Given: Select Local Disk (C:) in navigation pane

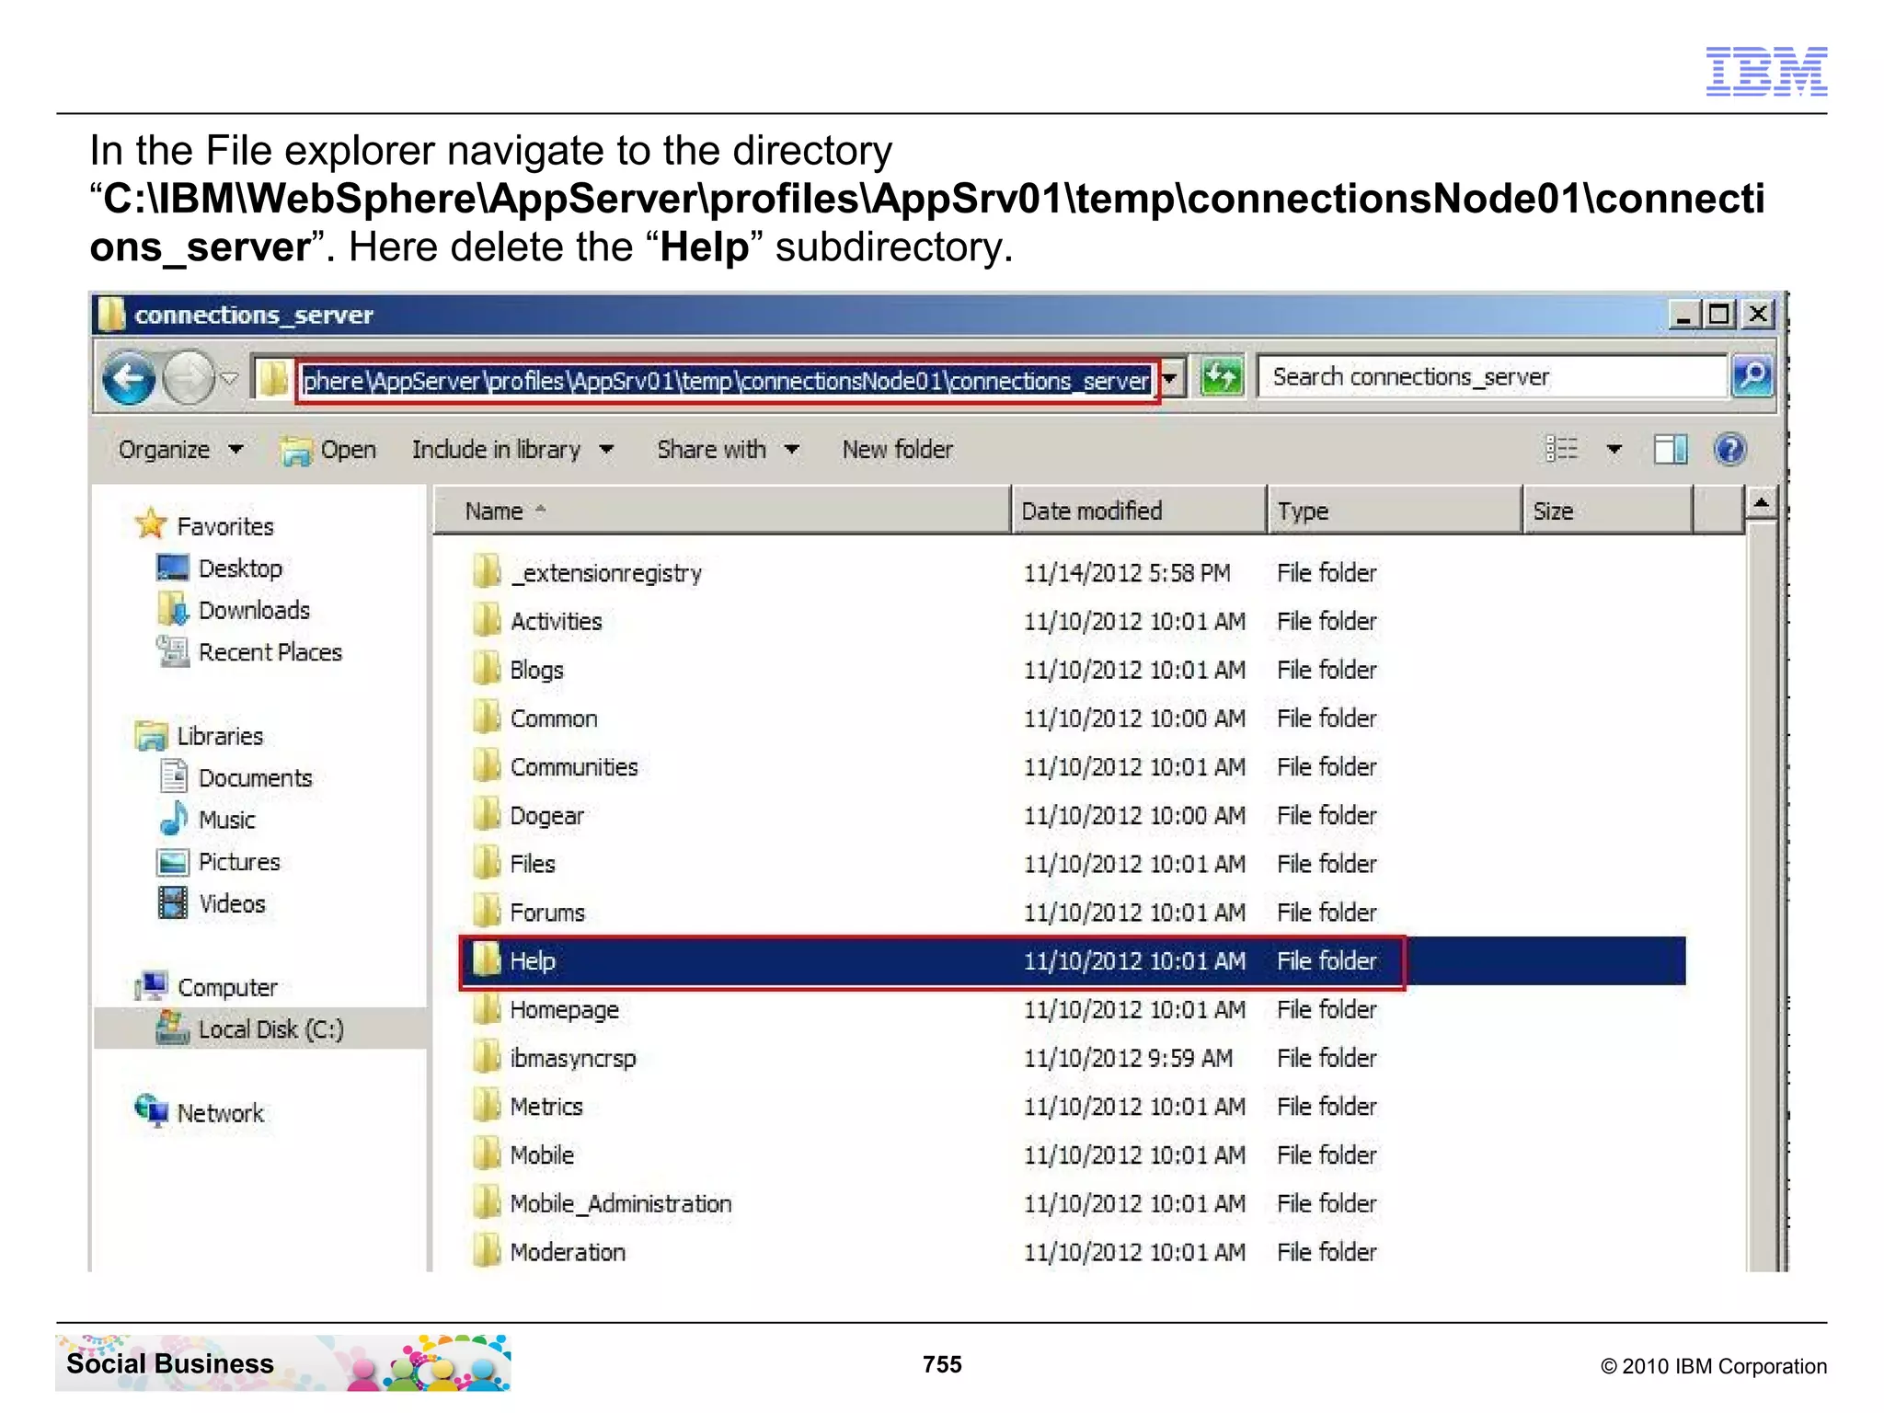Looking at the screenshot, I should pos(271,1029).
